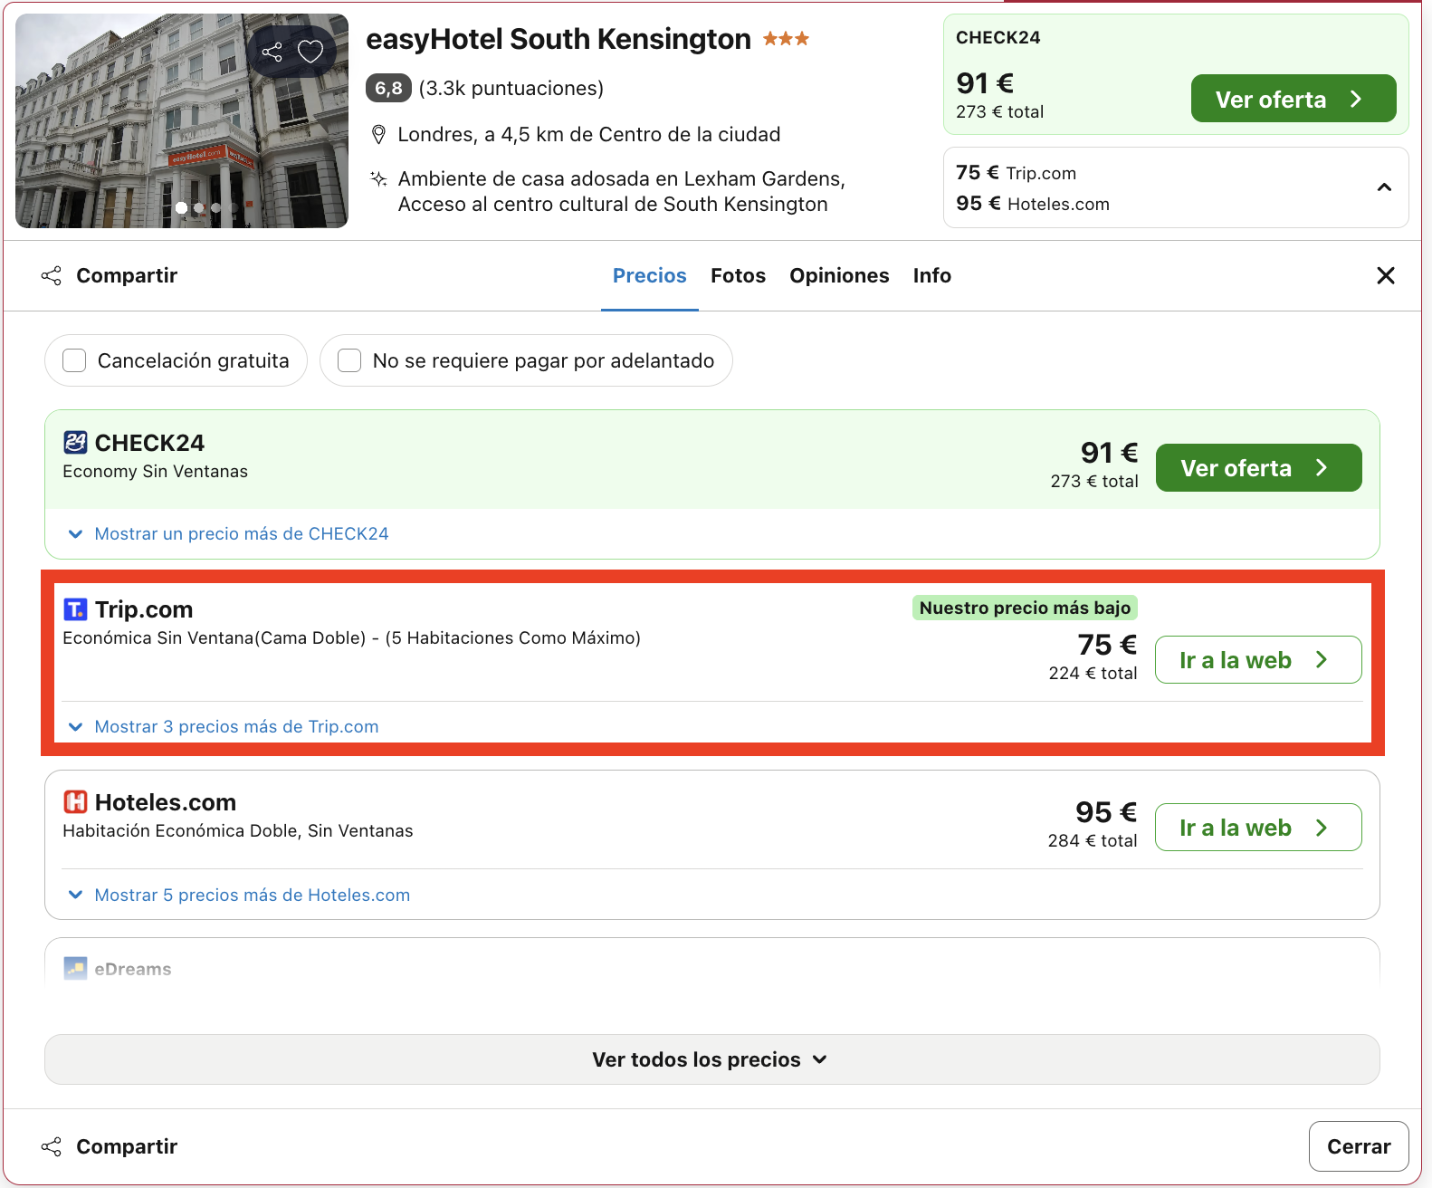Click the sparkle icon beside Ambiente description
Image resolution: width=1432 pixels, height=1188 pixels.
(x=379, y=178)
